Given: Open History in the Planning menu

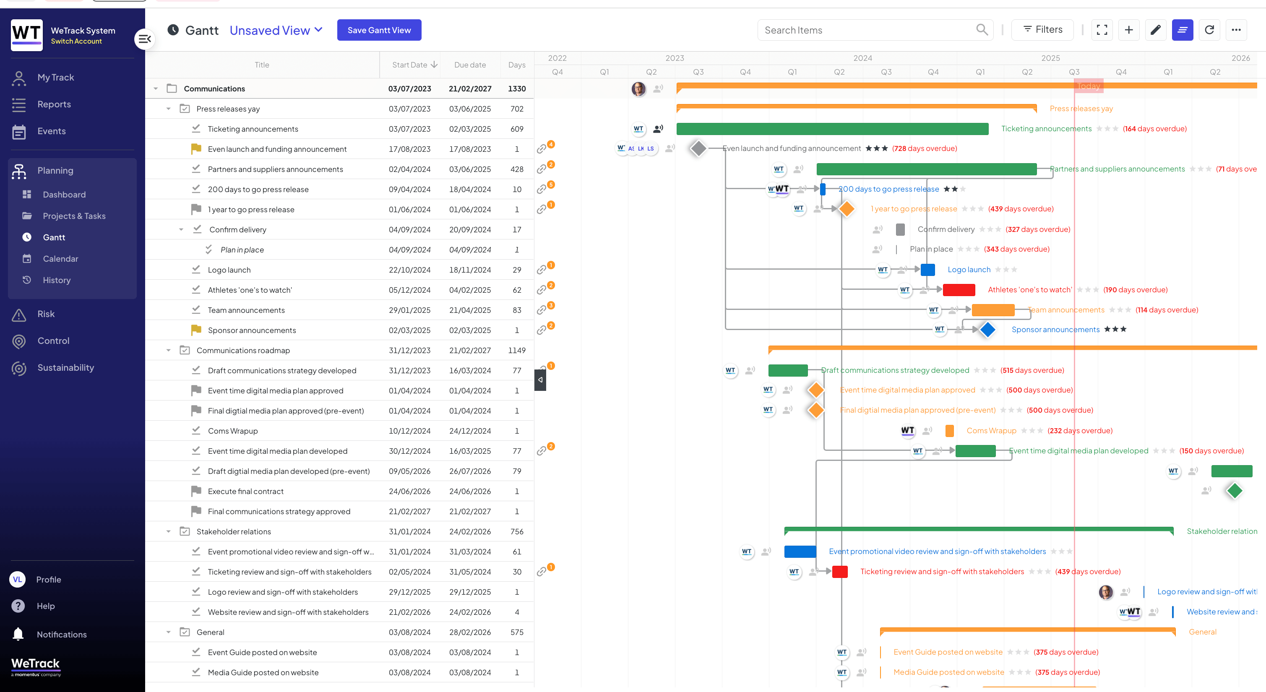Looking at the screenshot, I should coord(57,280).
